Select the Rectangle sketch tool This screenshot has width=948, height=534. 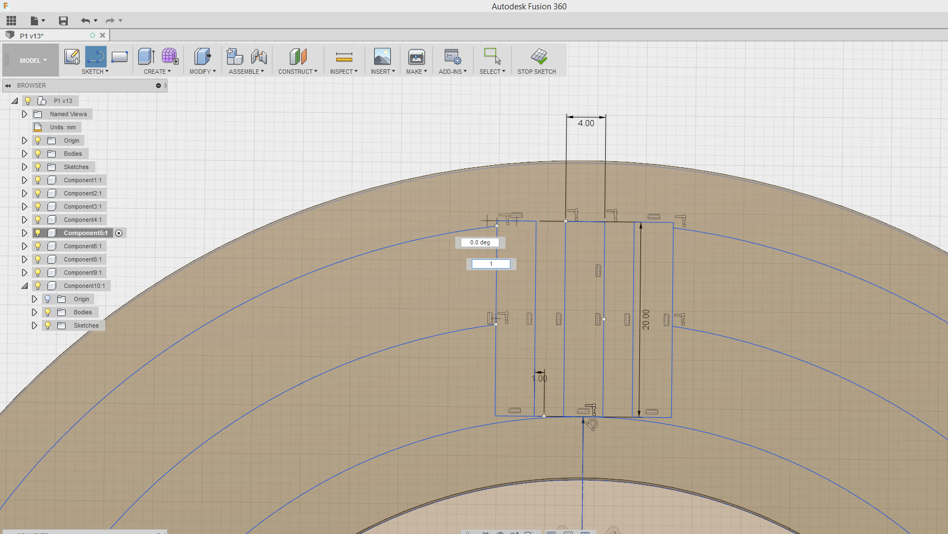(x=120, y=56)
